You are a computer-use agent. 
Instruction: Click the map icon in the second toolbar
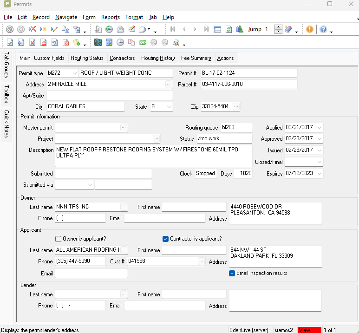[98, 42]
